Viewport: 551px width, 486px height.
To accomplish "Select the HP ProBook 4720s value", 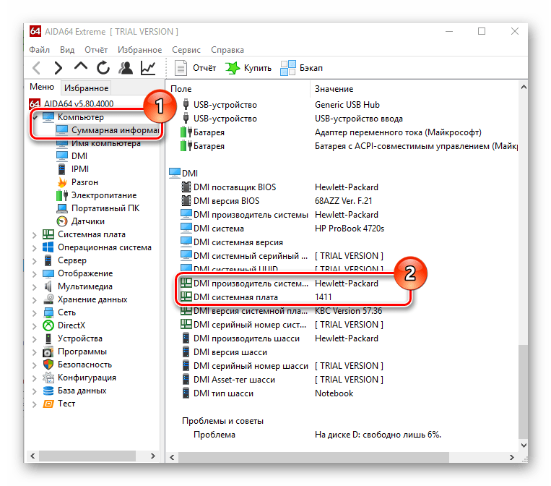I will (x=350, y=229).
